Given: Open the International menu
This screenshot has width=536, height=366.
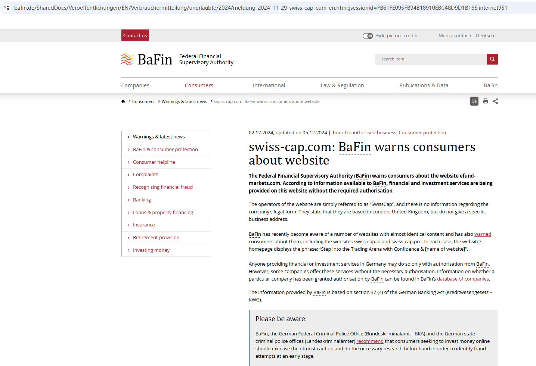Looking at the screenshot, I should click(269, 85).
